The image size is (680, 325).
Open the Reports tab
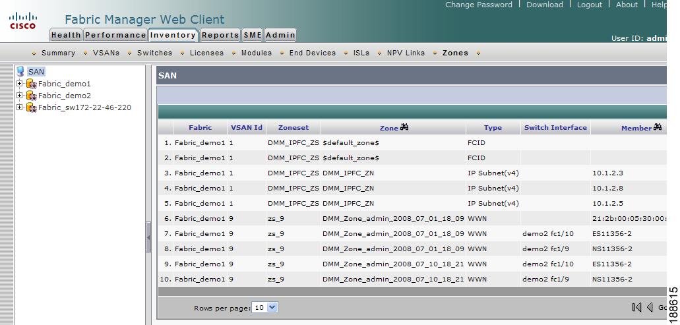point(220,35)
